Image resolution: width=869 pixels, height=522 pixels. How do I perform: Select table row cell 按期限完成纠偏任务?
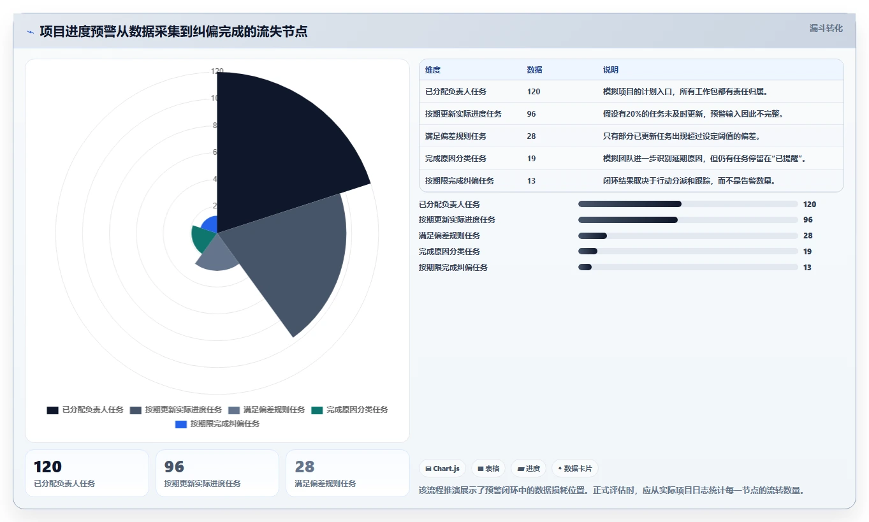pos(460,181)
